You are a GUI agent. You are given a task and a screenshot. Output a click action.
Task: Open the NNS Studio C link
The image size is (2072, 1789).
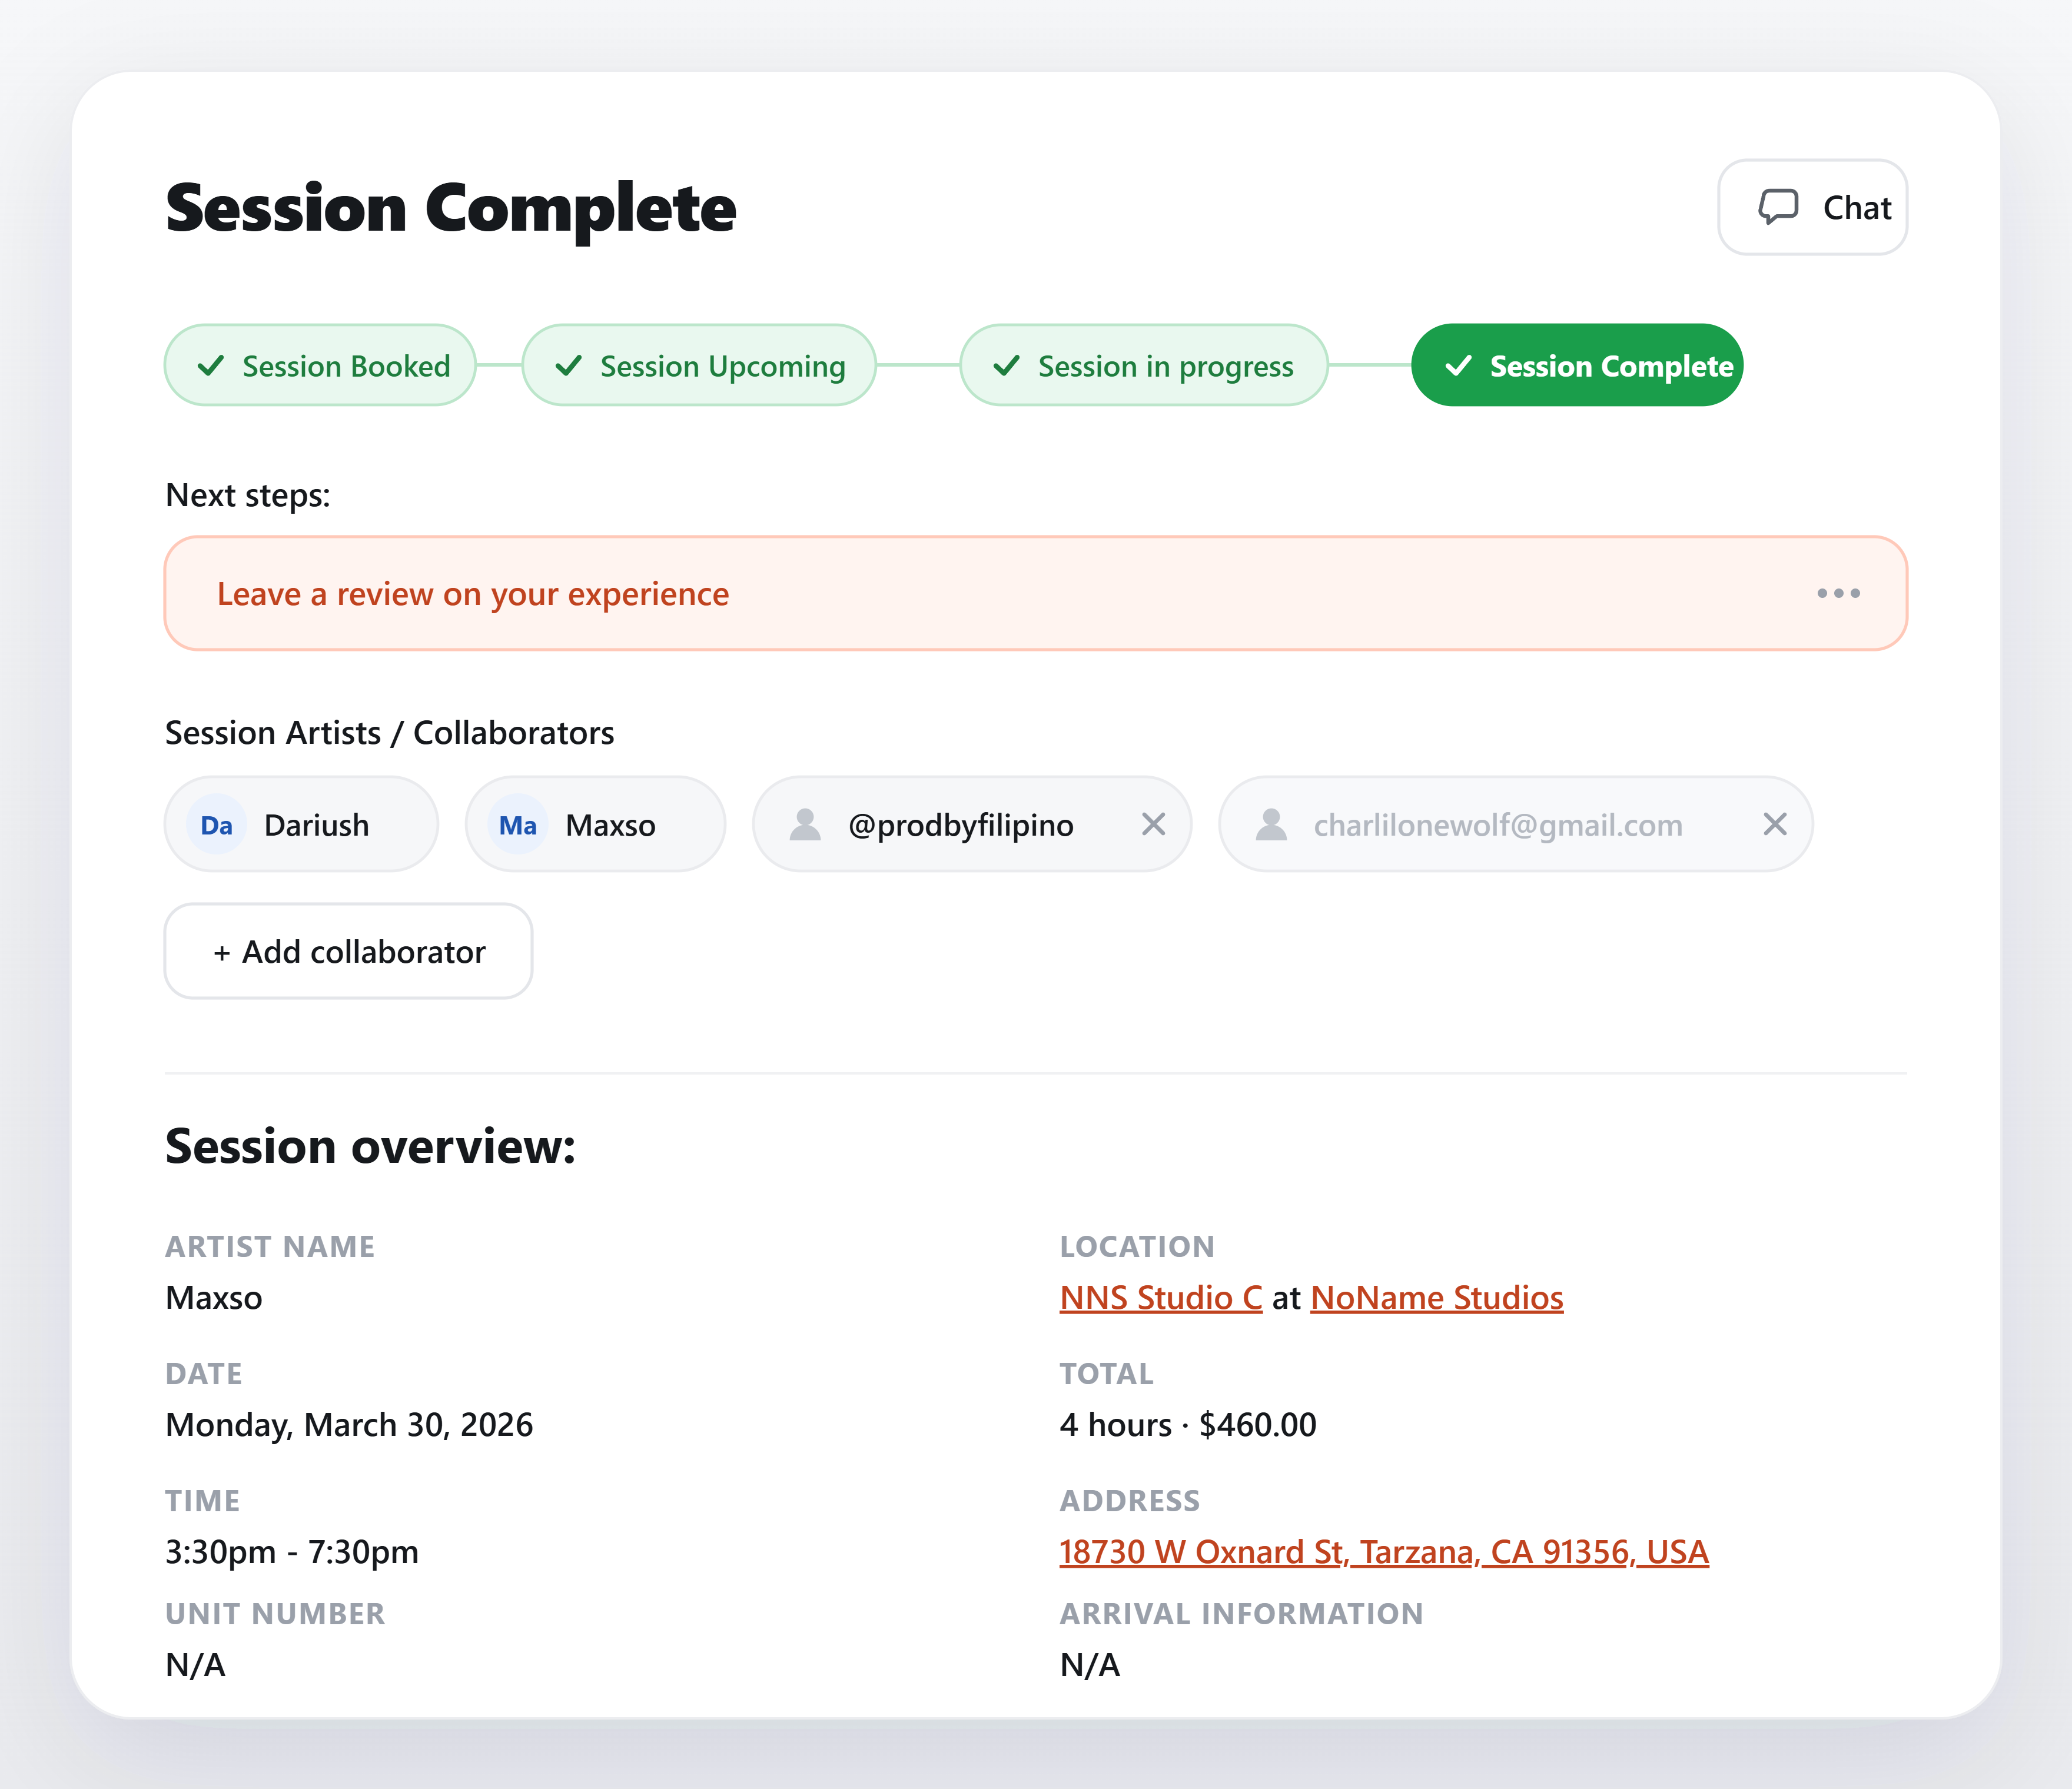coord(1161,1298)
